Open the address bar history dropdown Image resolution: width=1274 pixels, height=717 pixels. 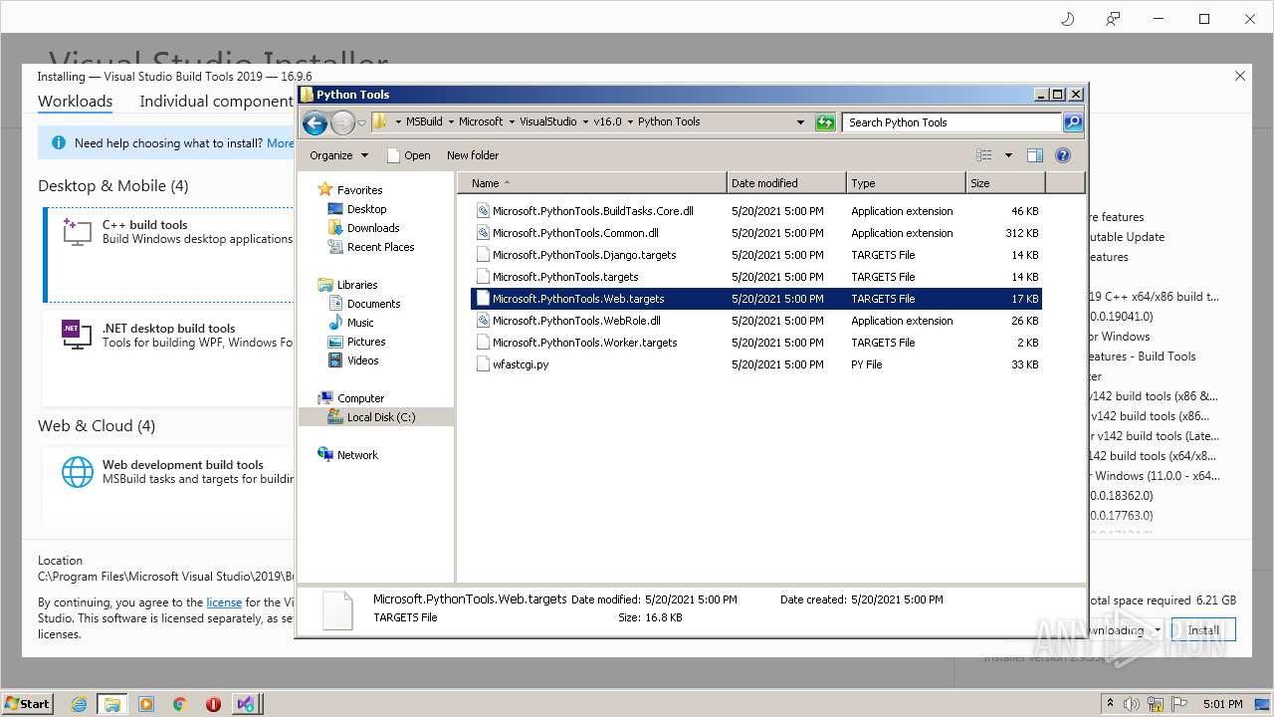tap(800, 122)
